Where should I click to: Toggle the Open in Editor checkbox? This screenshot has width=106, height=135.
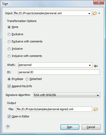click(9, 116)
